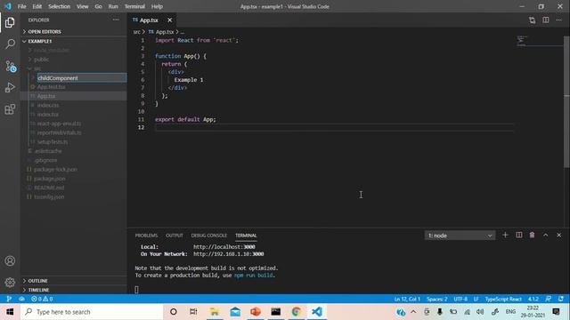Open the Selection menu
Viewport: 570px width, 320px height.
coord(60,6)
